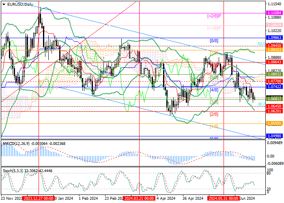284x203 pixels.
Task: Click the 2024.03.21 date marker label
Action: (x=139, y=198)
